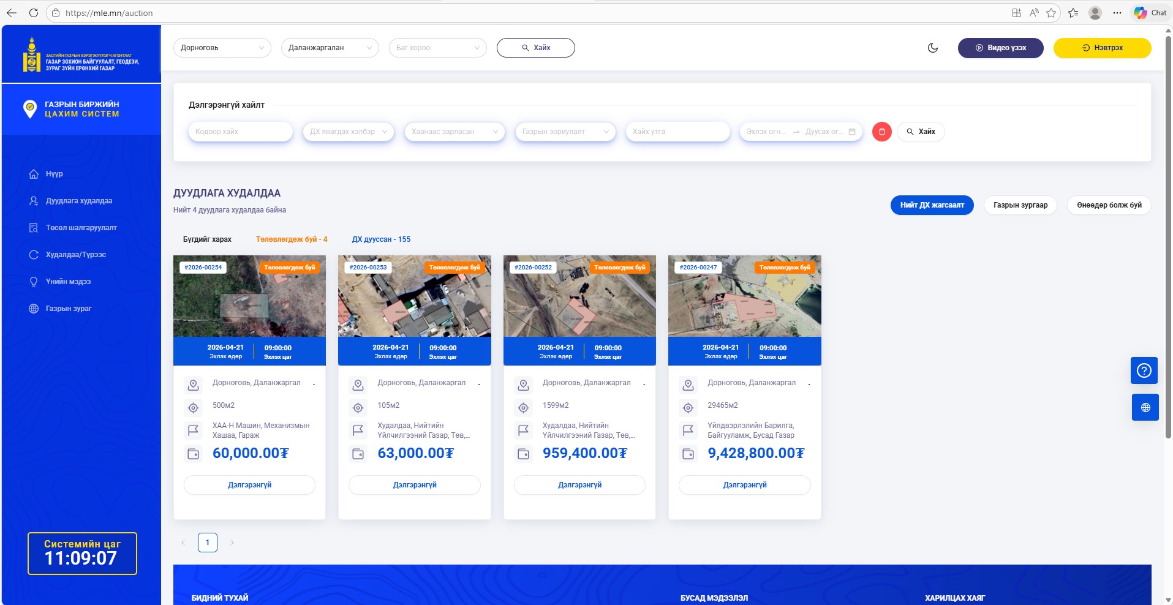
Task: Expand the Дорноговь province dropdown
Action: (222, 48)
